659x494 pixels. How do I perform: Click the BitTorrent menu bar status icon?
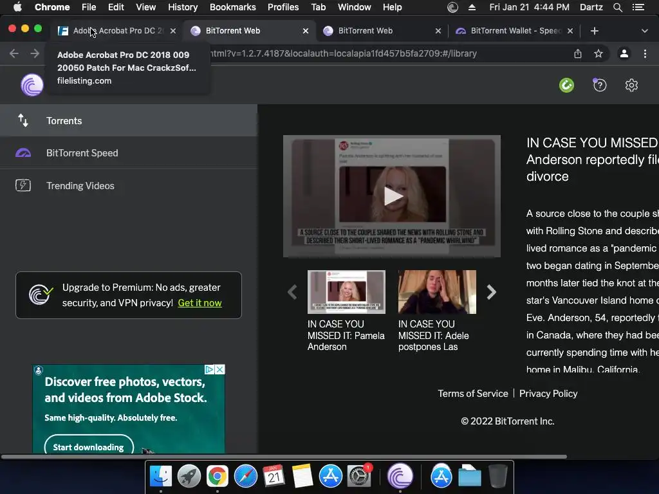tap(452, 7)
